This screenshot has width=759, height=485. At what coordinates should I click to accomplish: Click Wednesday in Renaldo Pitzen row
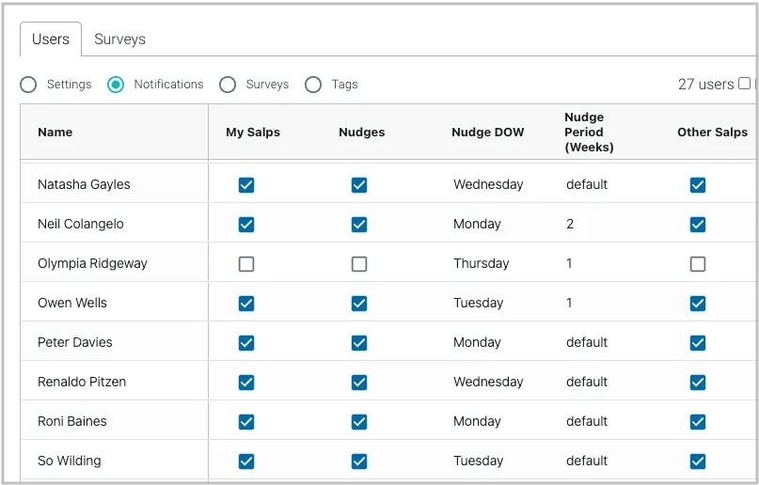point(488,382)
